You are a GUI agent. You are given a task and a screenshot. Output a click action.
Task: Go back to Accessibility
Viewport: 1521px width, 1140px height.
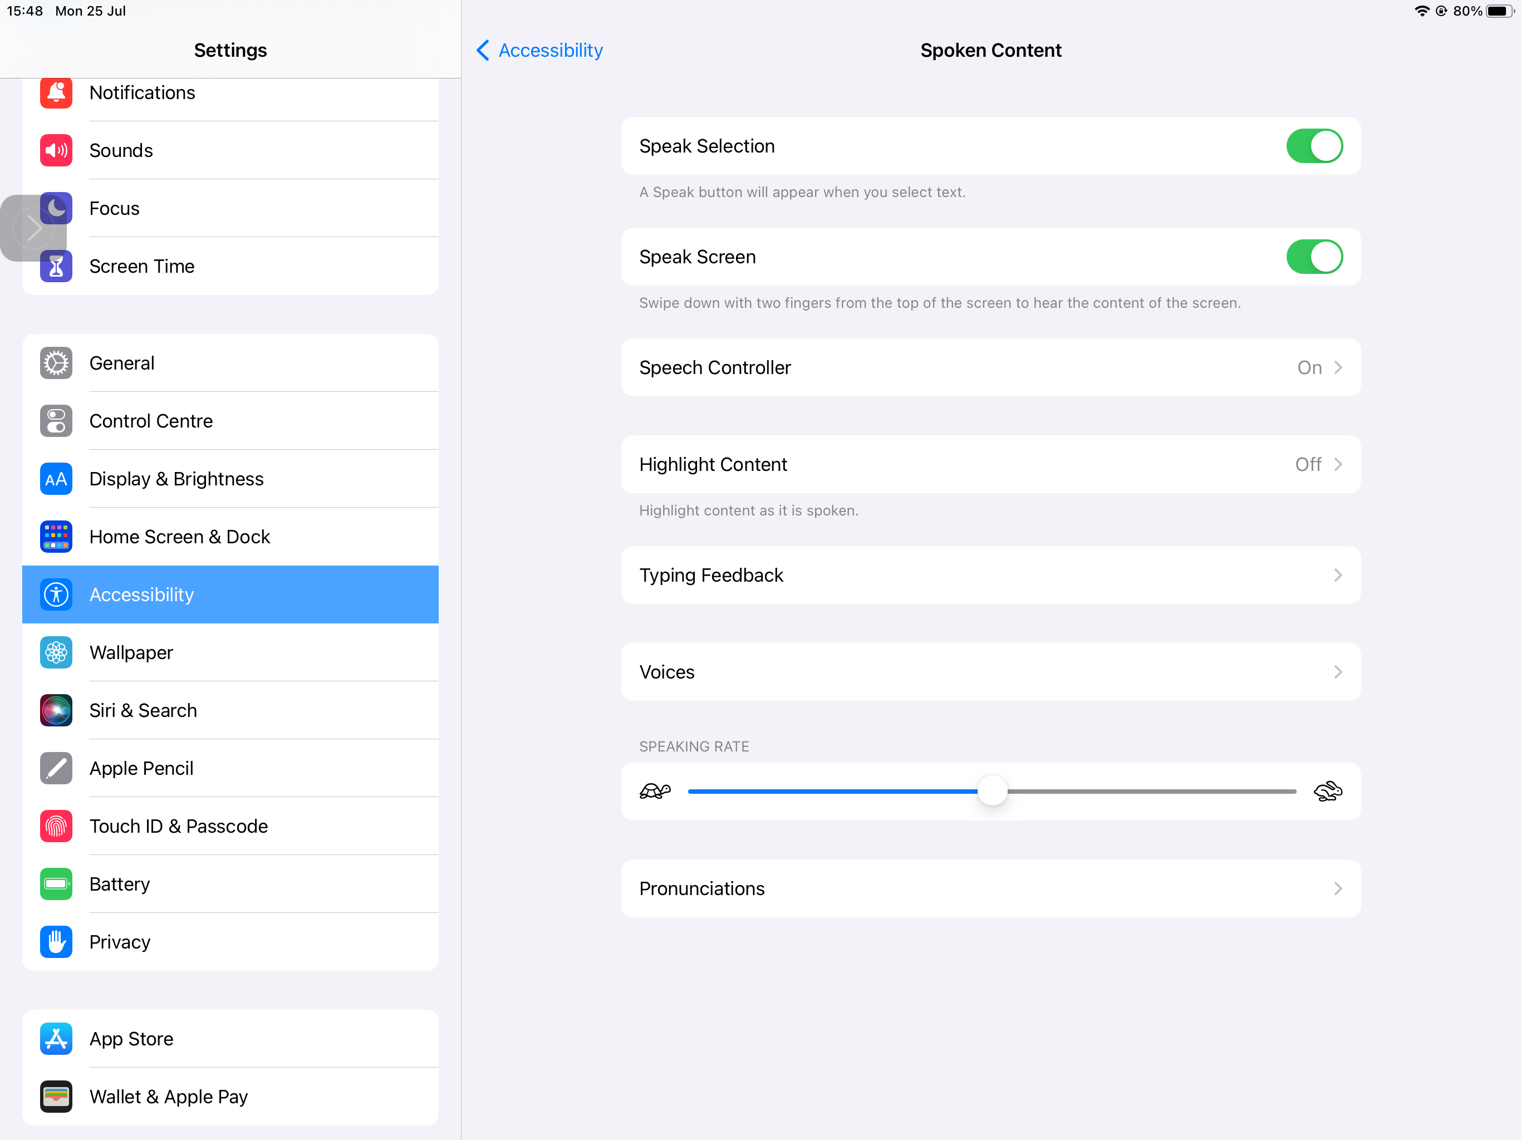pyautogui.click(x=540, y=50)
